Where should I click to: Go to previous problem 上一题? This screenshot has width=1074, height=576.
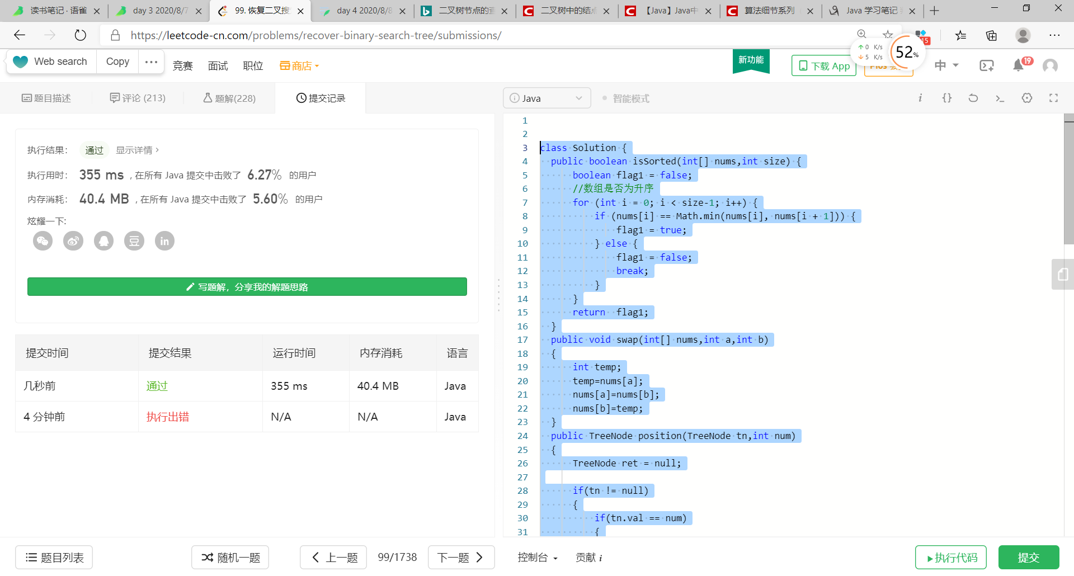[x=333, y=558]
